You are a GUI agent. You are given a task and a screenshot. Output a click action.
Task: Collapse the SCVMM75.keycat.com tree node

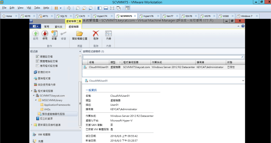(34, 95)
